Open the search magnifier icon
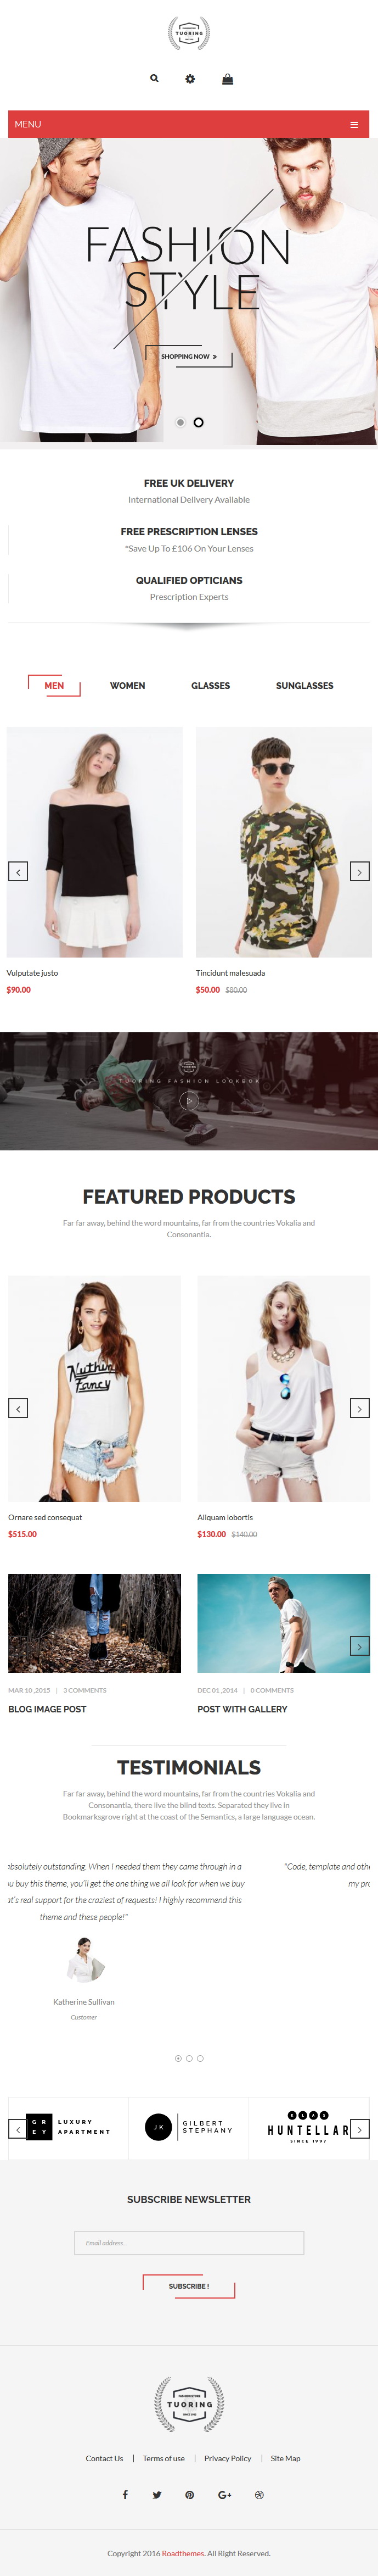378x2576 pixels. tap(154, 78)
